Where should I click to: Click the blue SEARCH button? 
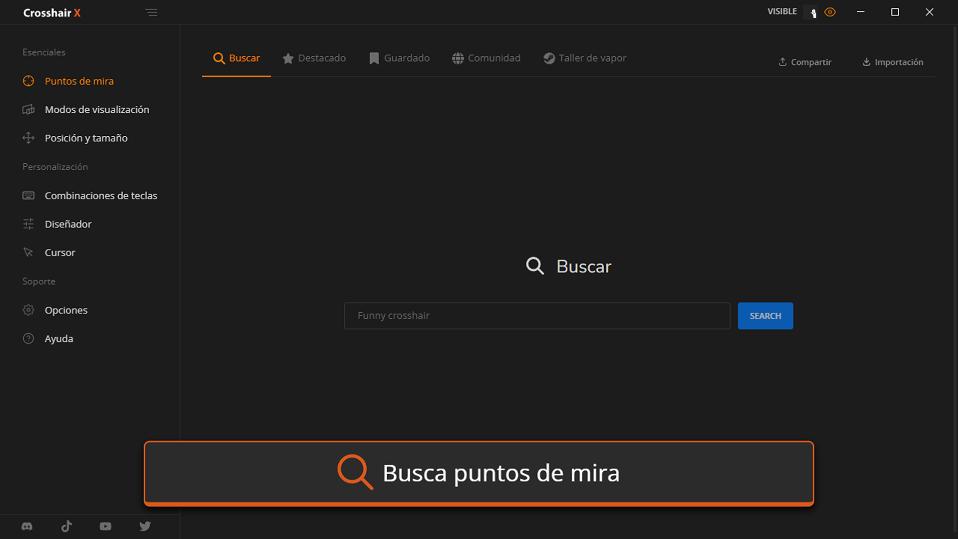(x=765, y=316)
